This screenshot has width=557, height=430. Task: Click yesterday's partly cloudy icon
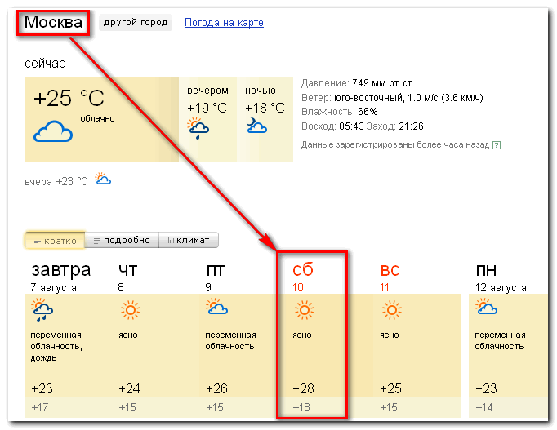103,179
